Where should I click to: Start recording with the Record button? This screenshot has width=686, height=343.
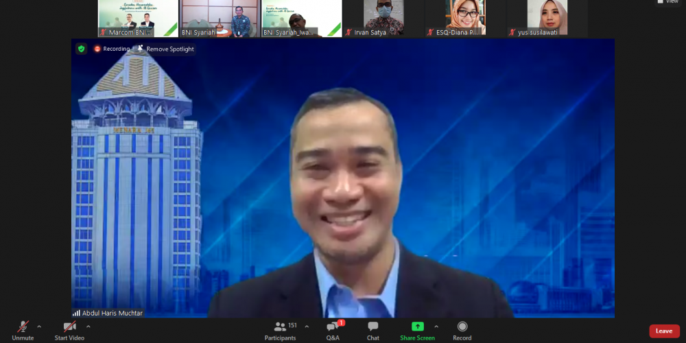point(462,329)
